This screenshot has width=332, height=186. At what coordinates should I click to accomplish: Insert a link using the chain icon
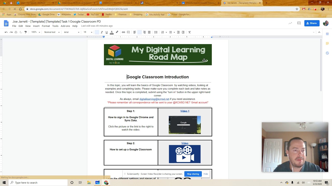tap(123, 32)
